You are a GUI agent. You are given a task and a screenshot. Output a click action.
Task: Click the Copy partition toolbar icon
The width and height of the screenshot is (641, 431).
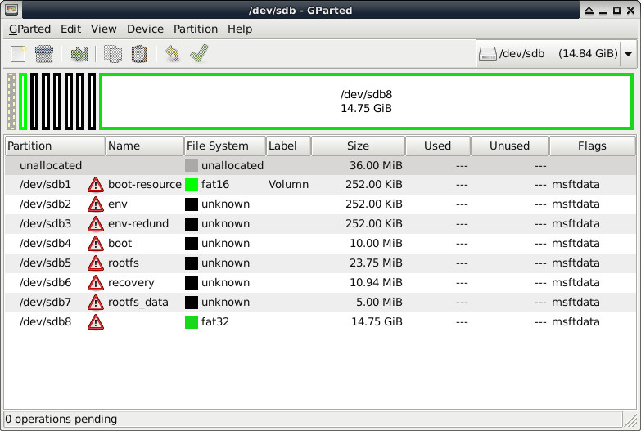point(113,54)
